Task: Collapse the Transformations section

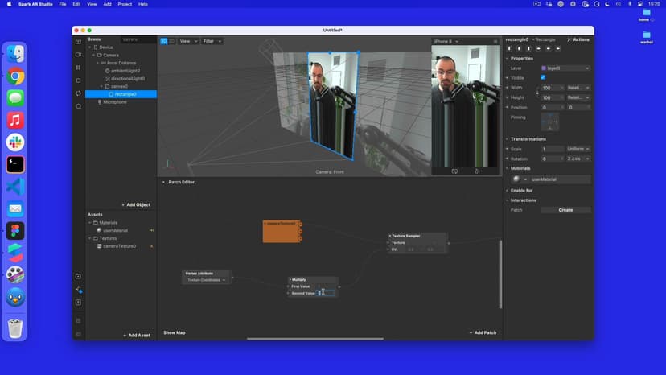Action: pos(508,139)
